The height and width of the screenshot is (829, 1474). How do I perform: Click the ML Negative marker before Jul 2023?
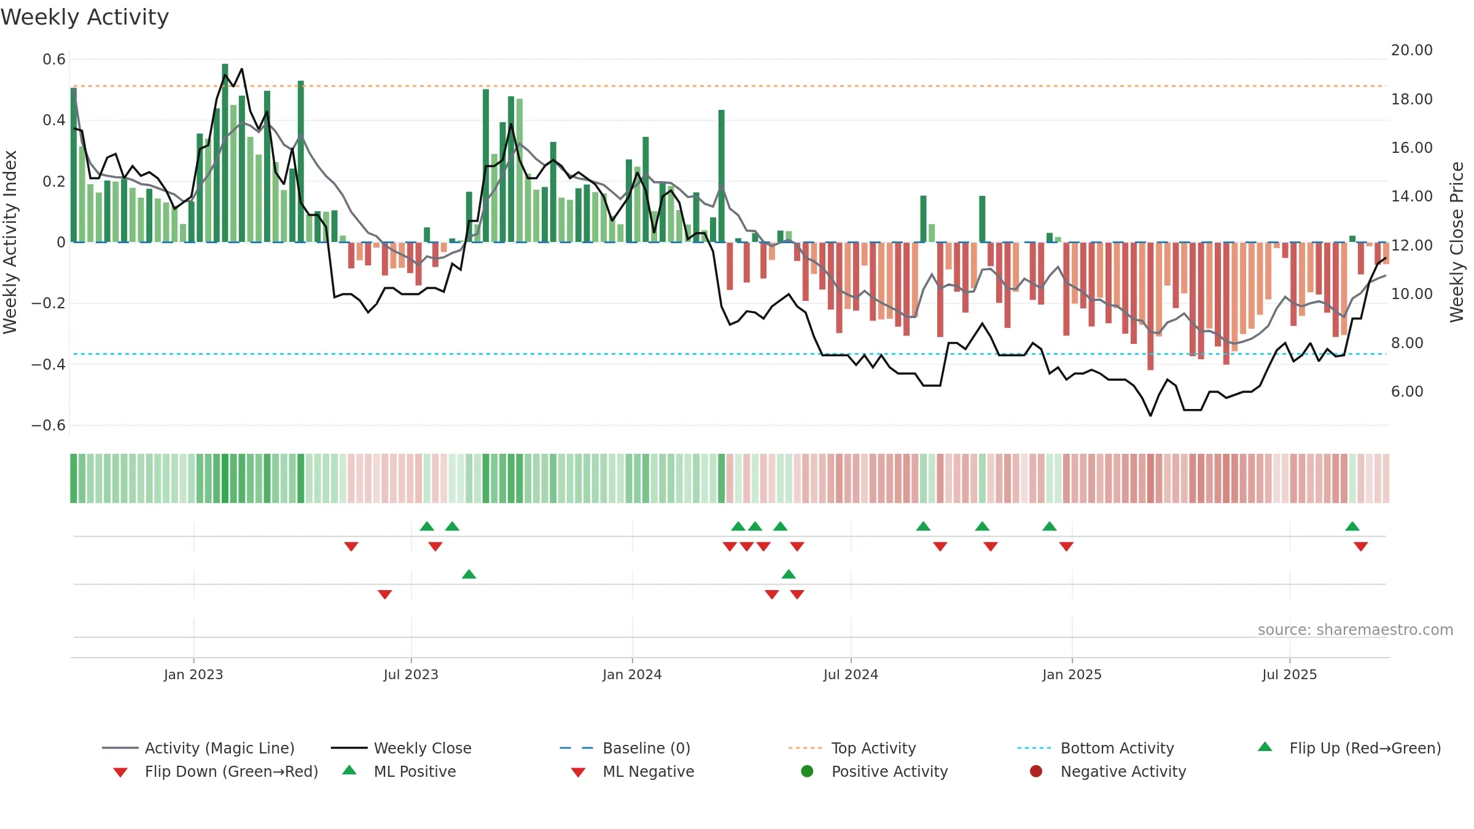(x=385, y=594)
